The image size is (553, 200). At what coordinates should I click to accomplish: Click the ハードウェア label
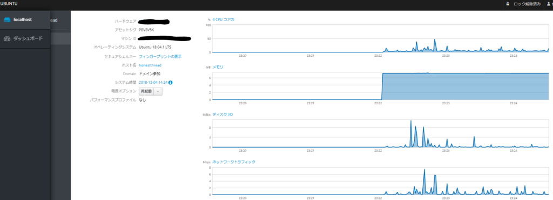coord(125,22)
